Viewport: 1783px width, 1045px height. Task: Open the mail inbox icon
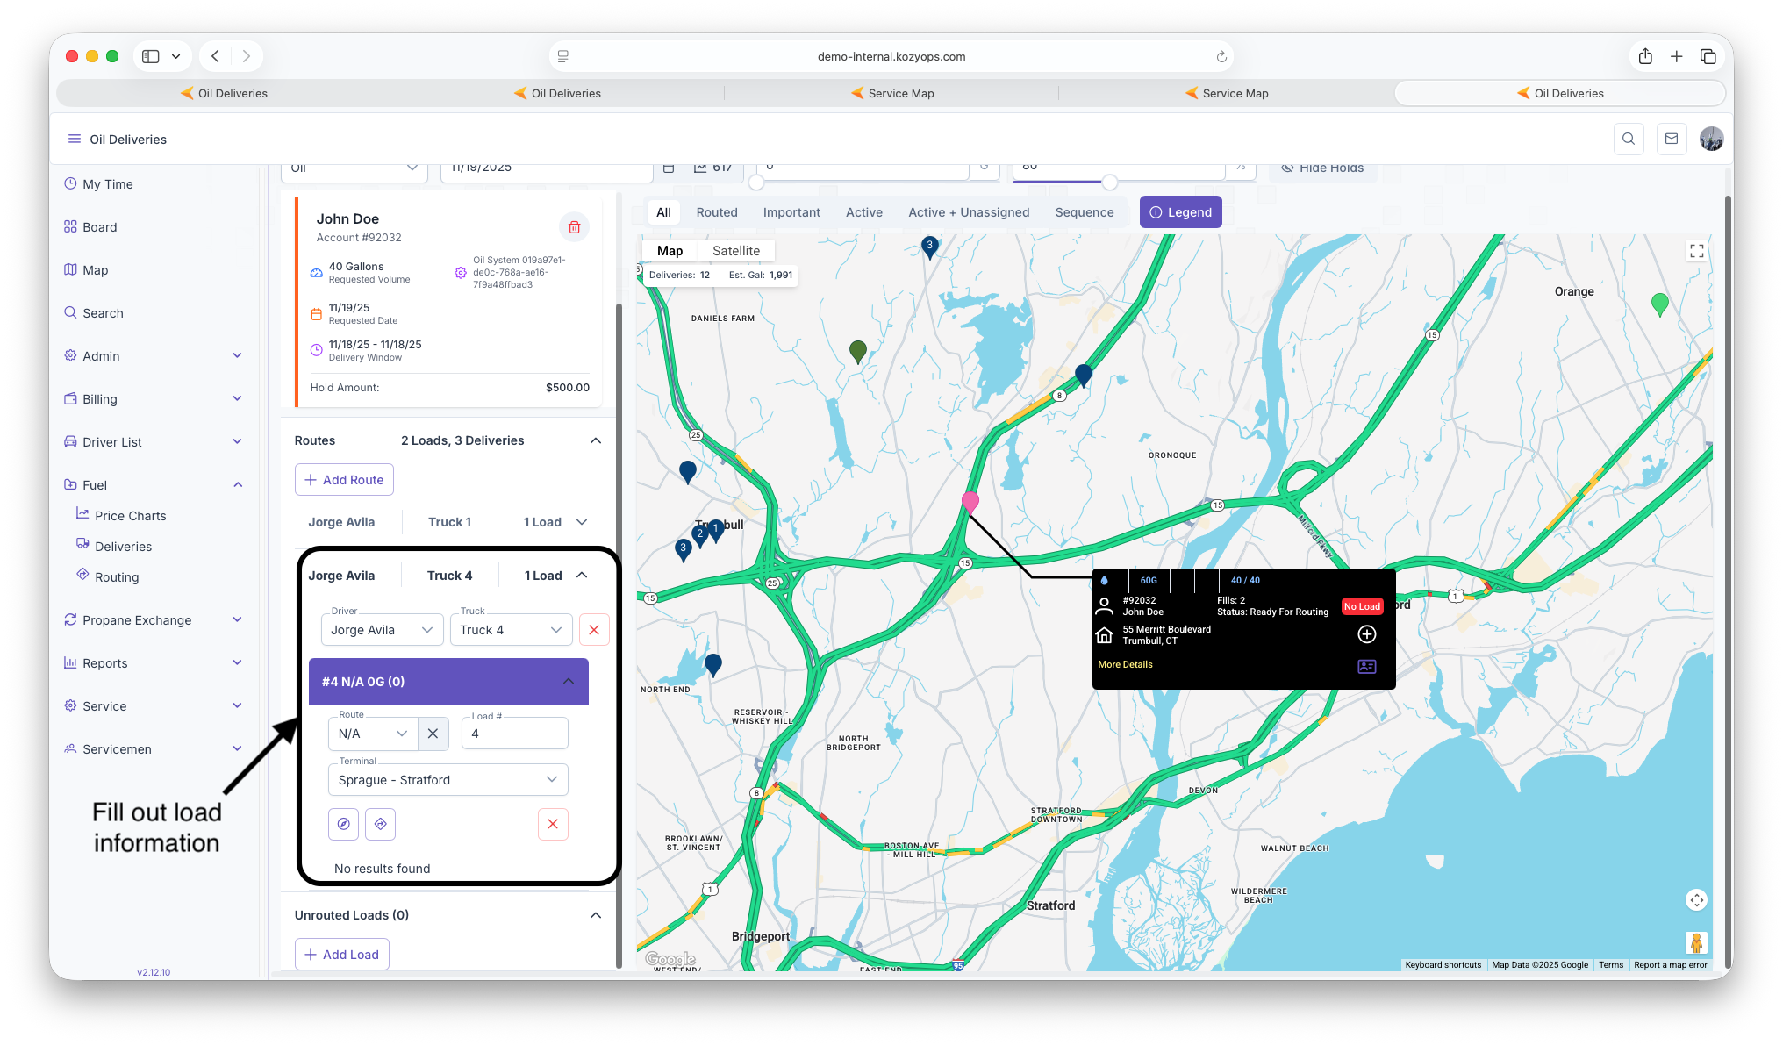1671,139
